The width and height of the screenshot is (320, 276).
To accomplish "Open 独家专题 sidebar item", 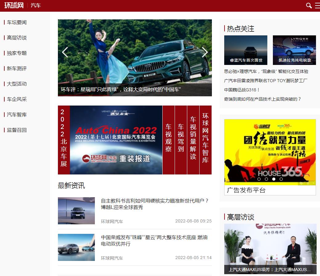I will click(x=17, y=53).
